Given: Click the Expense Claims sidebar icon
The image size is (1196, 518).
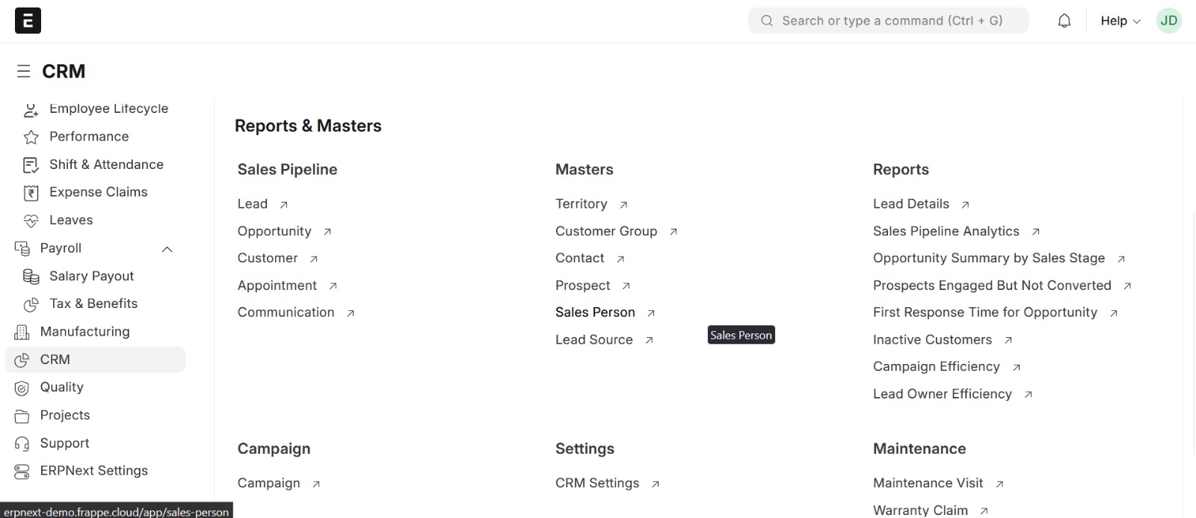Looking at the screenshot, I should coord(31,193).
